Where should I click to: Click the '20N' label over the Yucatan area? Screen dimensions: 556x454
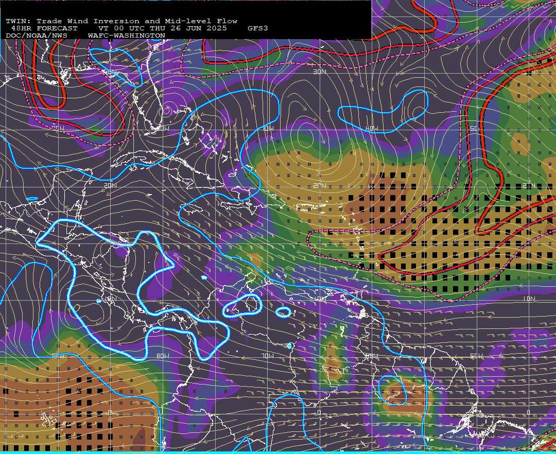point(110,185)
